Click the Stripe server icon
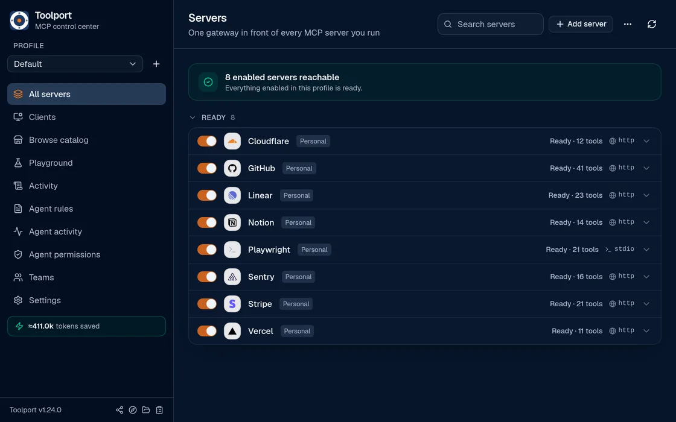 point(232,304)
